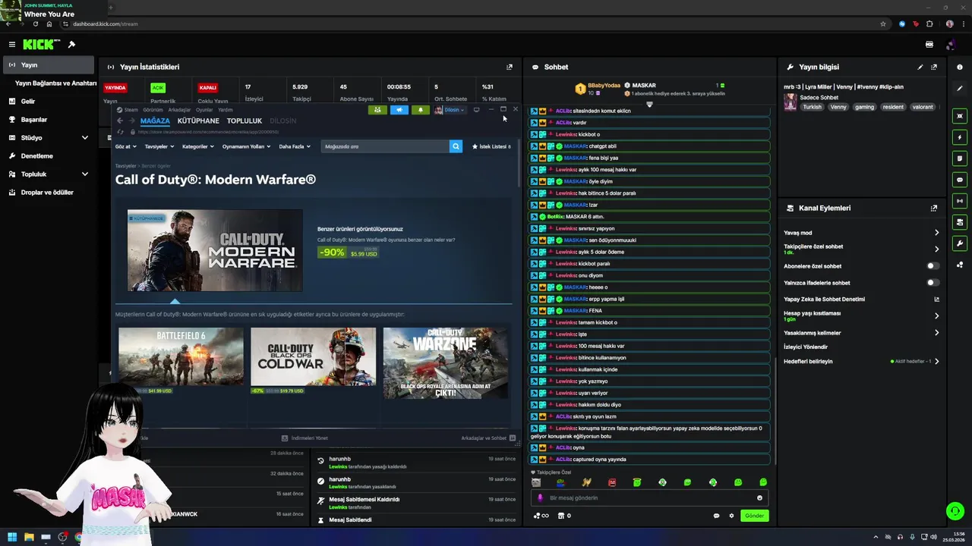This screenshot has width=972, height=546.
Task: Open the emoji picker in the message box
Action: (759, 498)
